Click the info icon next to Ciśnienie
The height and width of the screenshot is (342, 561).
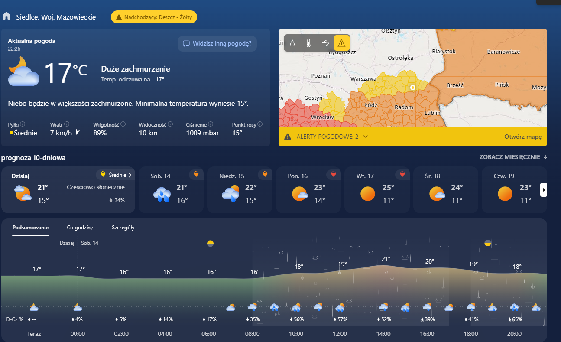210,124
